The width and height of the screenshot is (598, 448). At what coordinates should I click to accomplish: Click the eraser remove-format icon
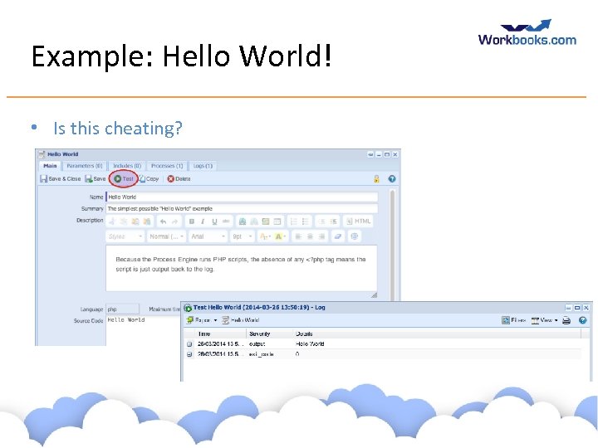click(x=337, y=236)
